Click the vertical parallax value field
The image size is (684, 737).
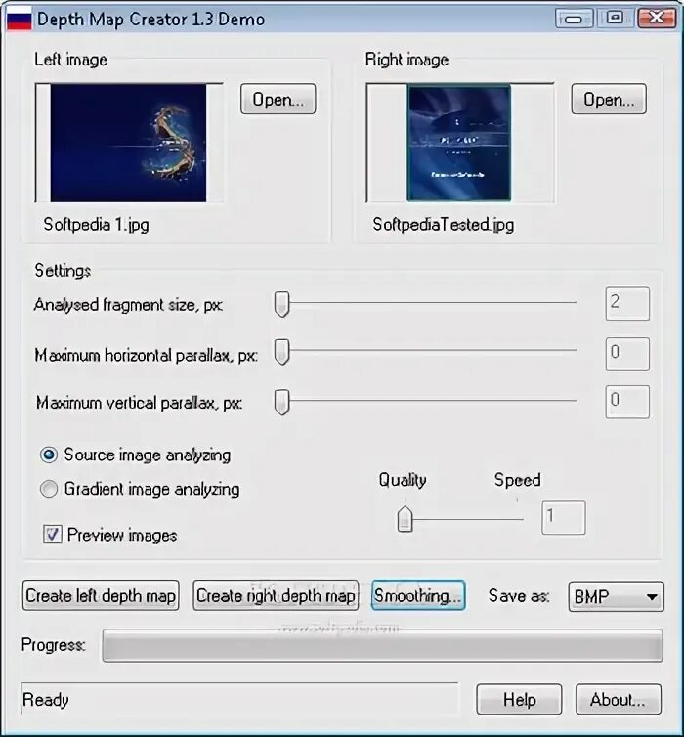(627, 402)
